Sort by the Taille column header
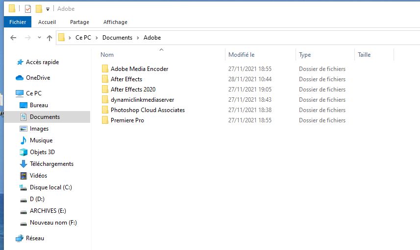This screenshot has height=250, width=420. tap(364, 55)
